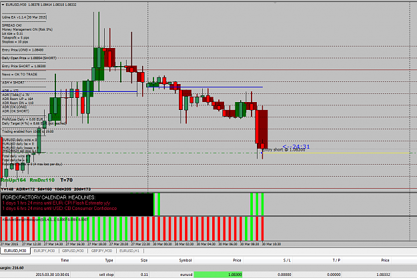Image resolution: width=417 pixels, height=280 pixels.
Task: Select the current price cell 1.08332
Action: 383,275
